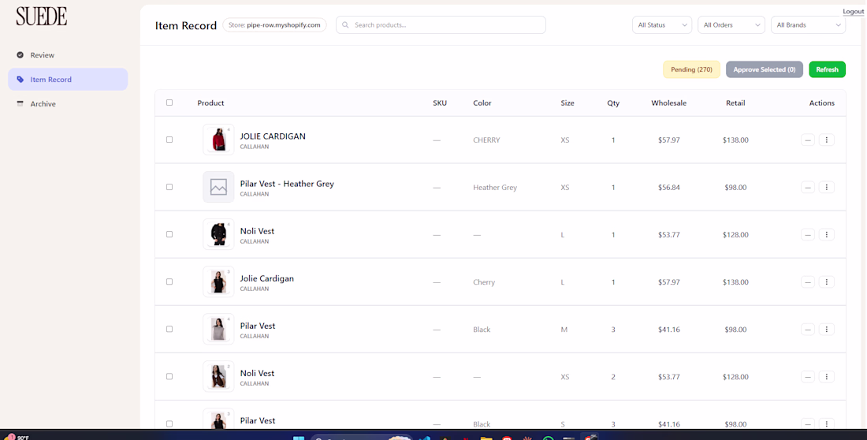Open the three-dot menu for Pilar Vest size M
Image resolution: width=867 pixels, height=440 pixels.
click(x=827, y=330)
